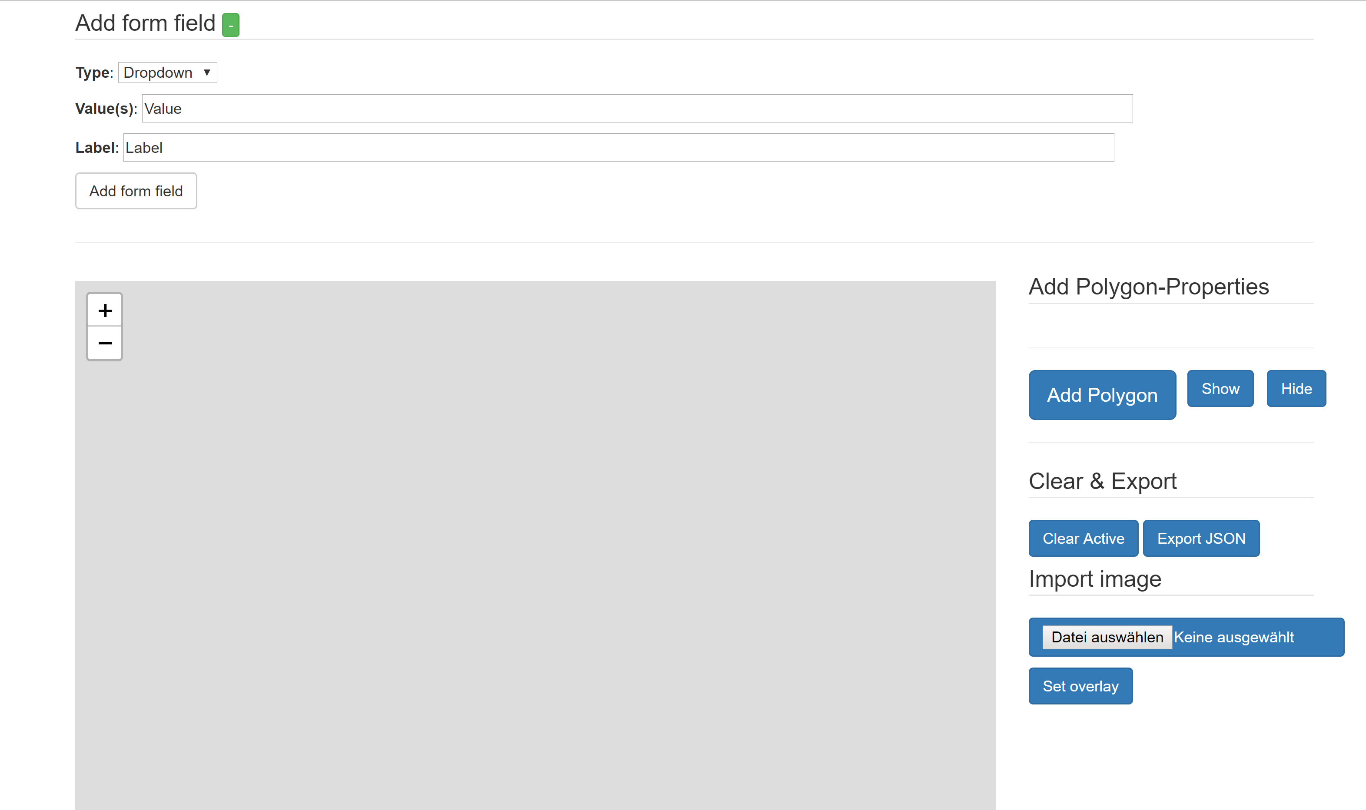This screenshot has height=810, width=1366.
Task: Expand the Type dropdown menu
Action: click(x=166, y=73)
